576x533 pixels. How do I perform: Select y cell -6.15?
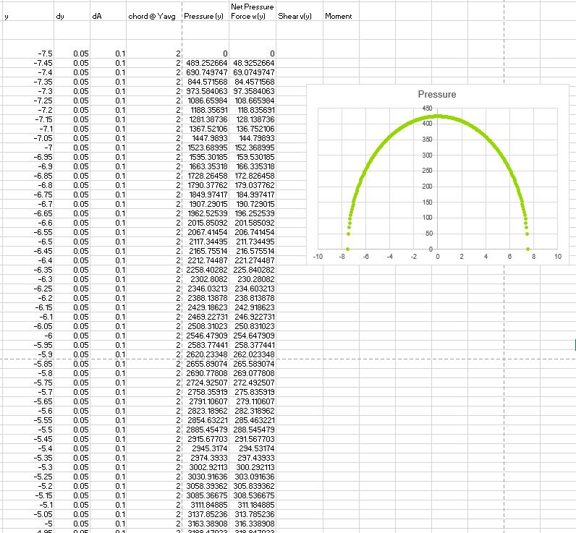point(28,307)
